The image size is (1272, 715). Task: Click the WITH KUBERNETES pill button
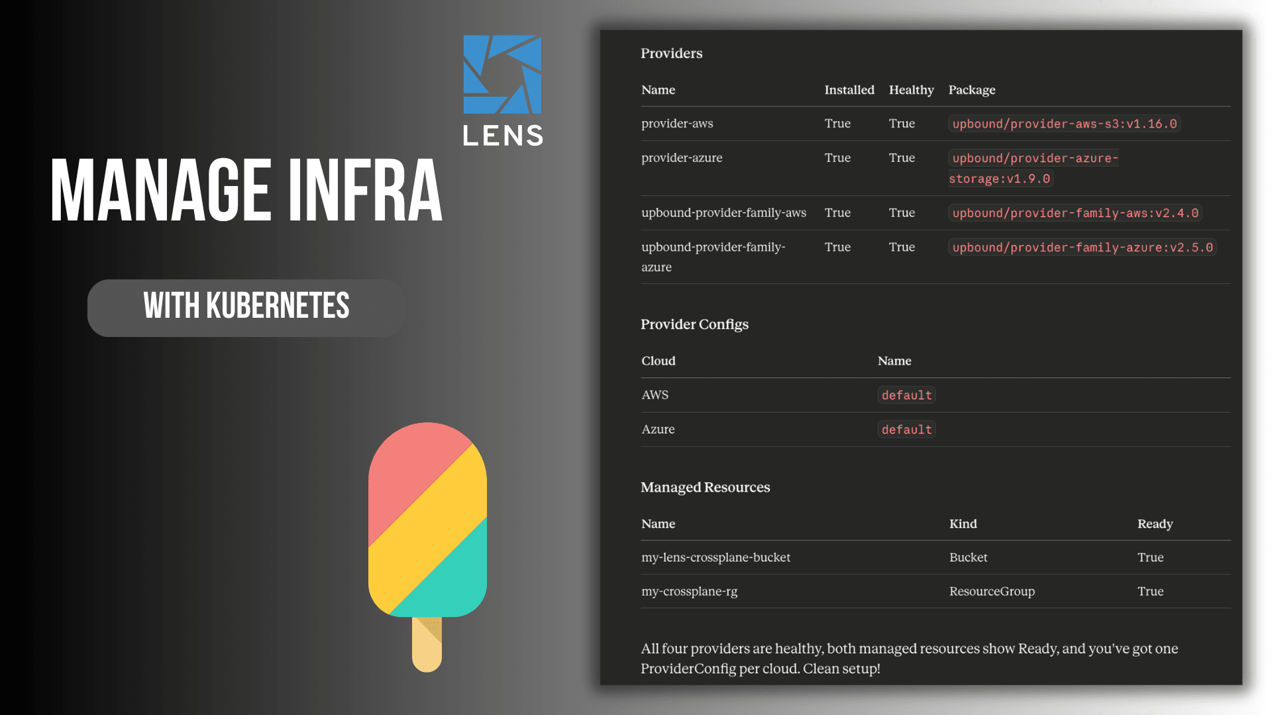[x=246, y=308]
